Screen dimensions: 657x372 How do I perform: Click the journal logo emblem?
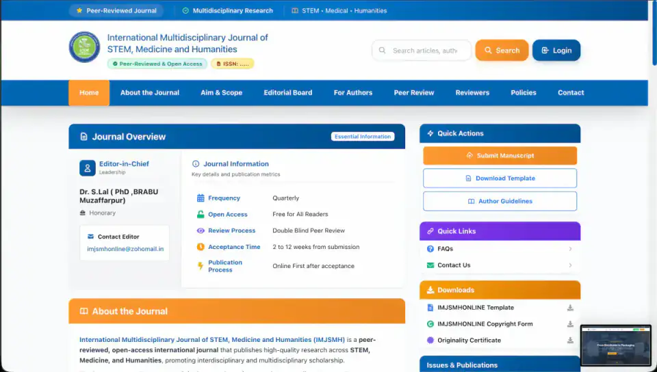click(x=84, y=47)
